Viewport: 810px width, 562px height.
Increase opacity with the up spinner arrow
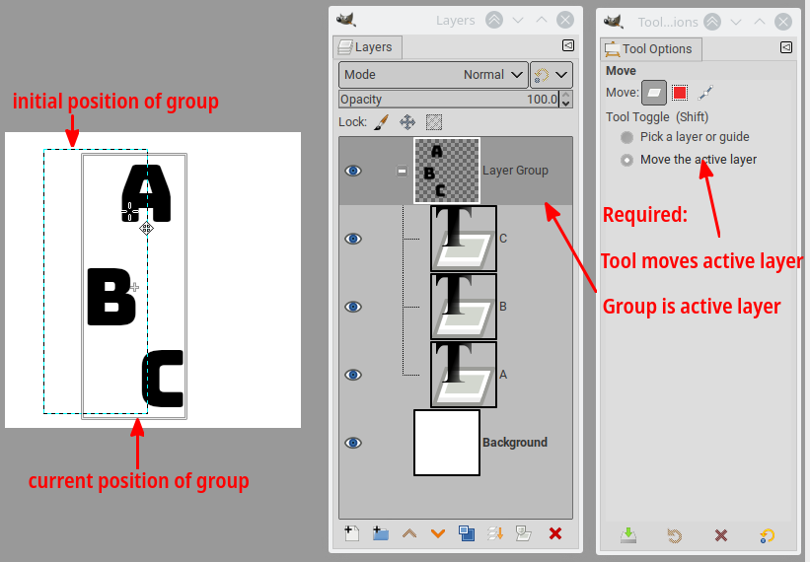pyautogui.click(x=566, y=95)
